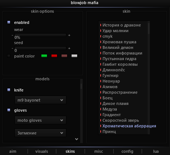Select skin Великий демон
The width and height of the screenshot is (170, 155).
[x=118, y=47]
